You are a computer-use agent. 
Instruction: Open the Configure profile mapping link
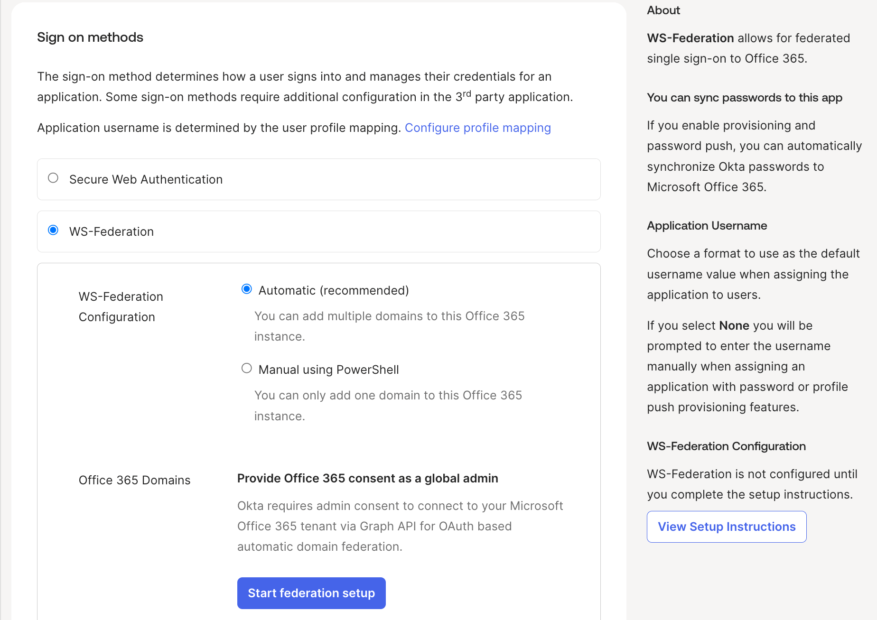[477, 128]
